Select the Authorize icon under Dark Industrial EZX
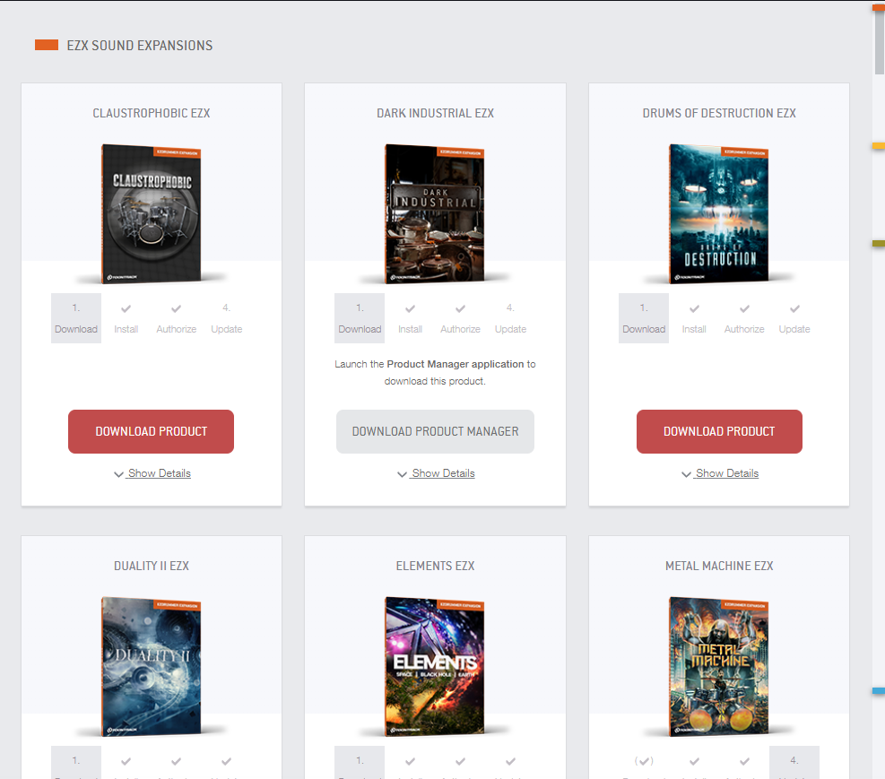 [460, 309]
